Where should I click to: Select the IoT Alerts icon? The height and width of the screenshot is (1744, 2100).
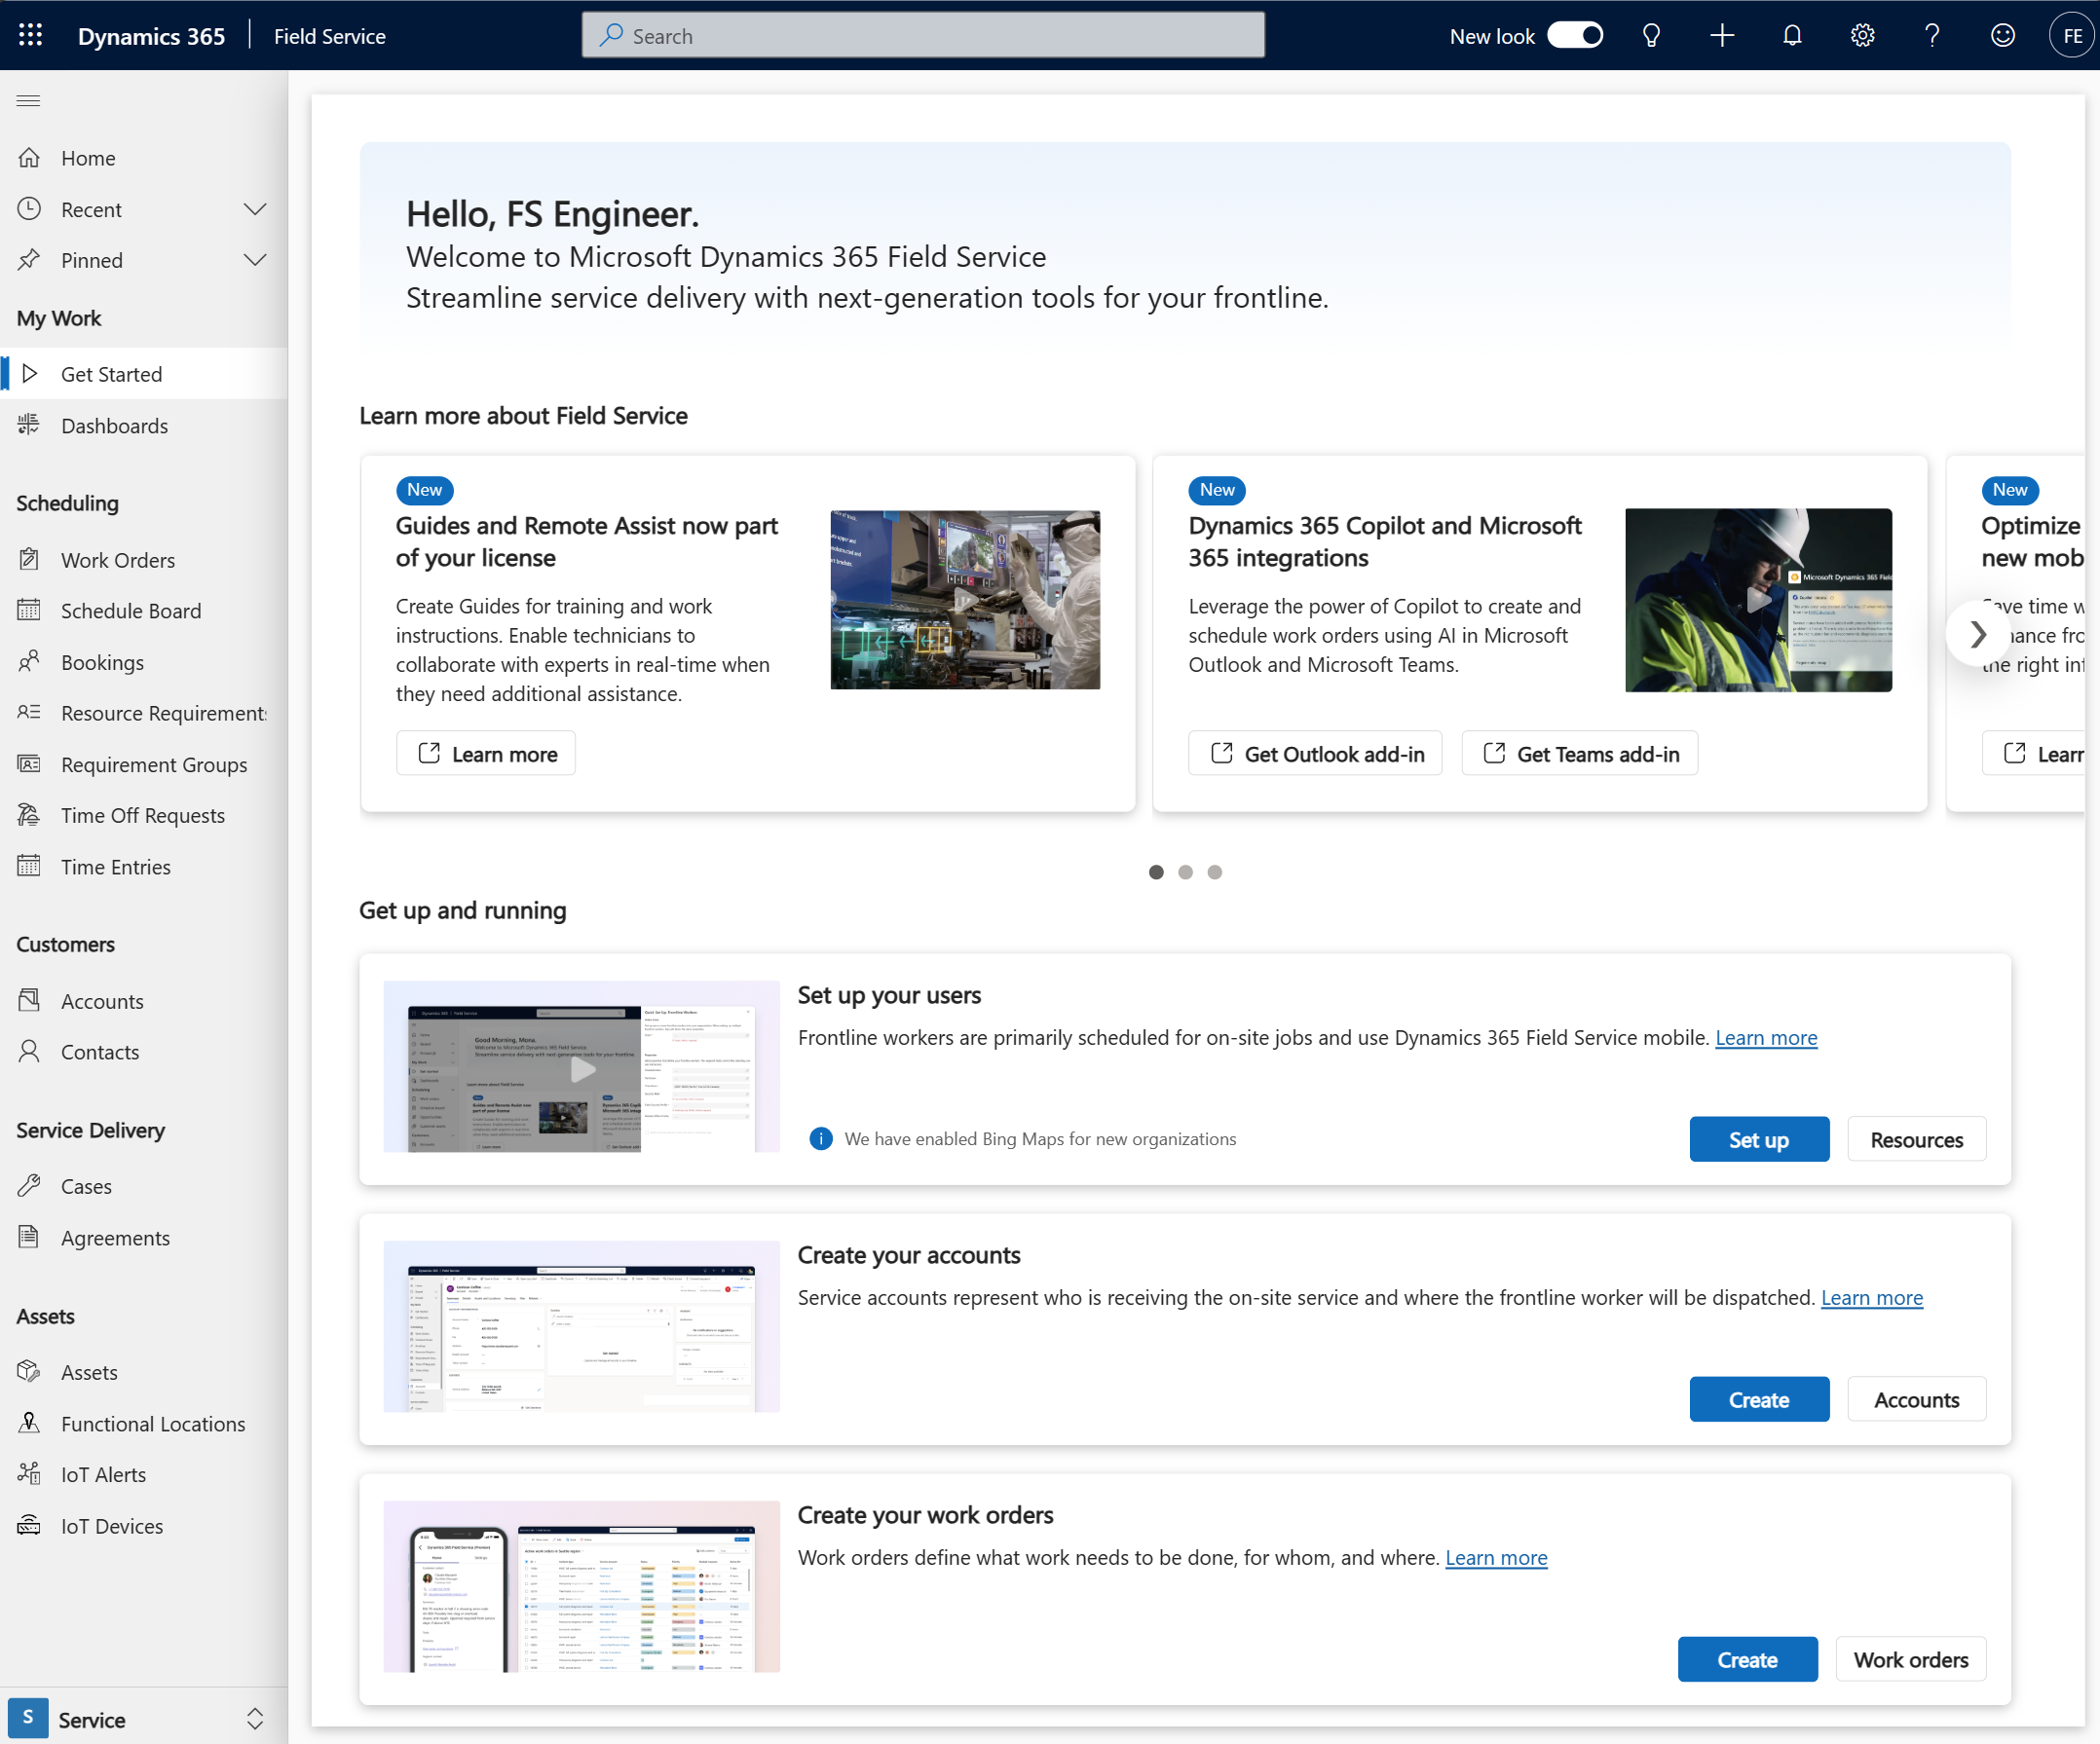click(x=31, y=1472)
